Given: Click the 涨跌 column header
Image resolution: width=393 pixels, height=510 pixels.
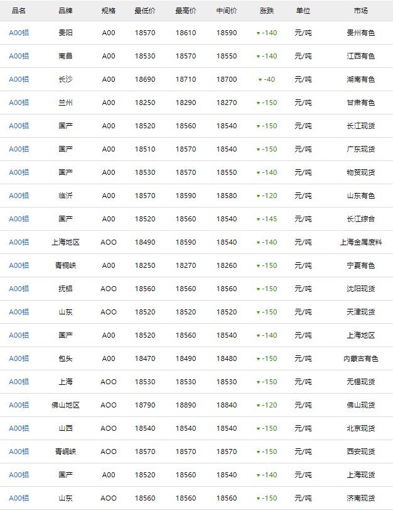Looking at the screenshot, I should coord(267,11).
